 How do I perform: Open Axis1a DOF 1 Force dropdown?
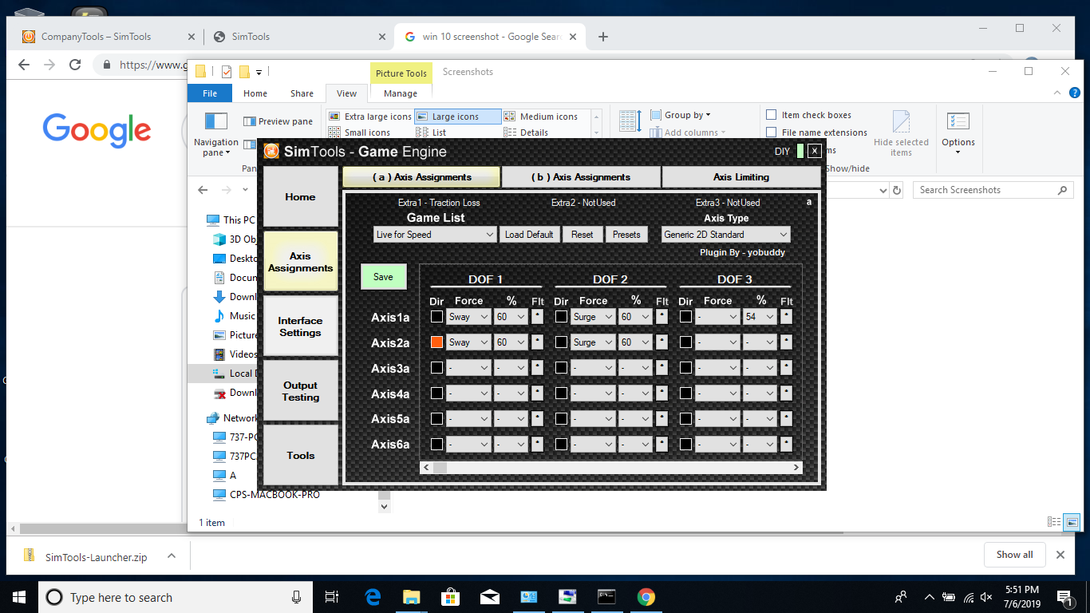(468, 317)
